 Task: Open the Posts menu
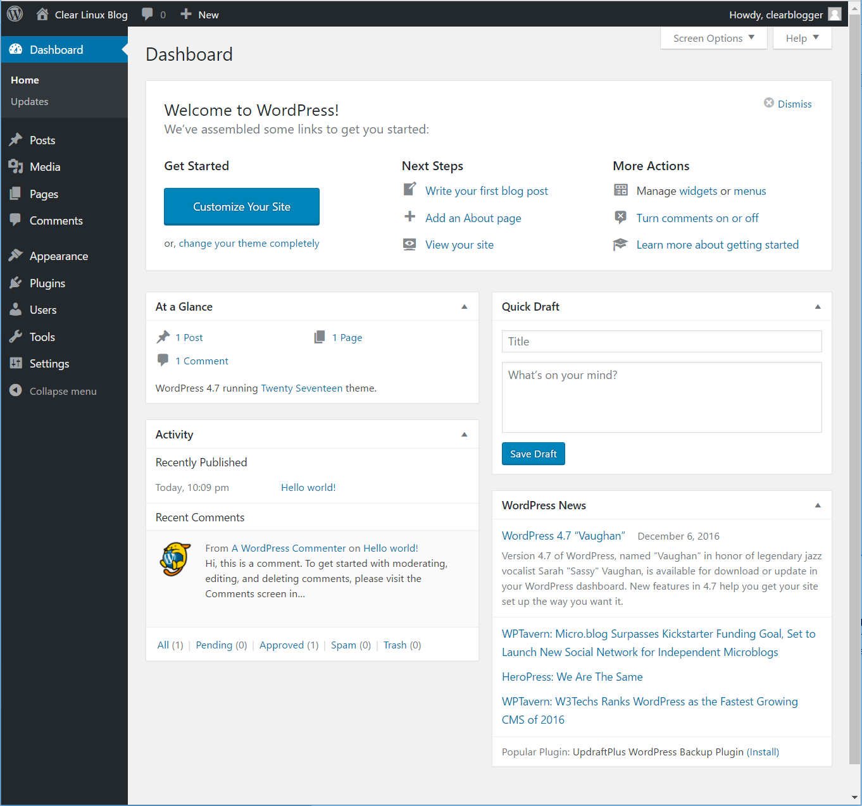(42, 140)
